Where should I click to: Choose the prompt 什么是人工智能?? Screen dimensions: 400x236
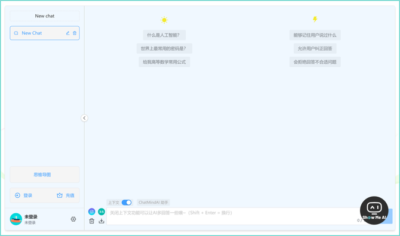164,35
